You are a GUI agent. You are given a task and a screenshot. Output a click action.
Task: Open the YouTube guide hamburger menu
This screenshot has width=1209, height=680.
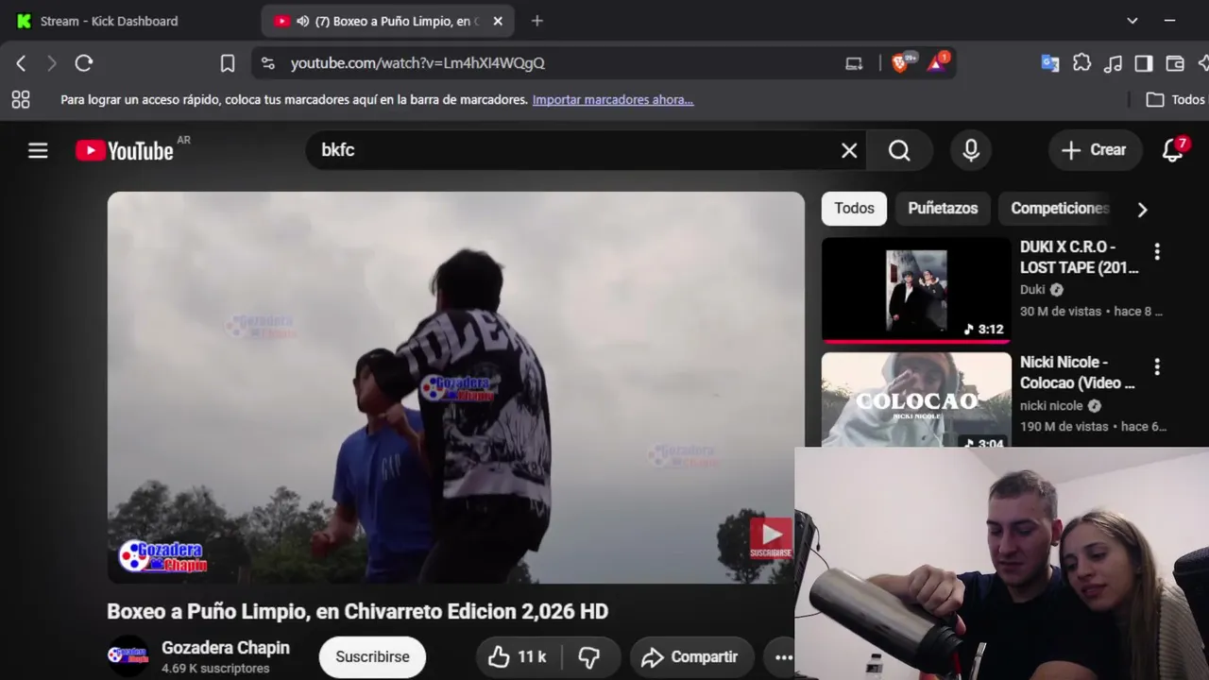coord(38,150)
